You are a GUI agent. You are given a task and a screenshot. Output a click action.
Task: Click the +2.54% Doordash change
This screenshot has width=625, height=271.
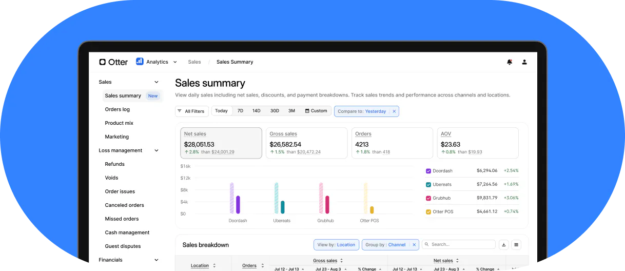511,171
